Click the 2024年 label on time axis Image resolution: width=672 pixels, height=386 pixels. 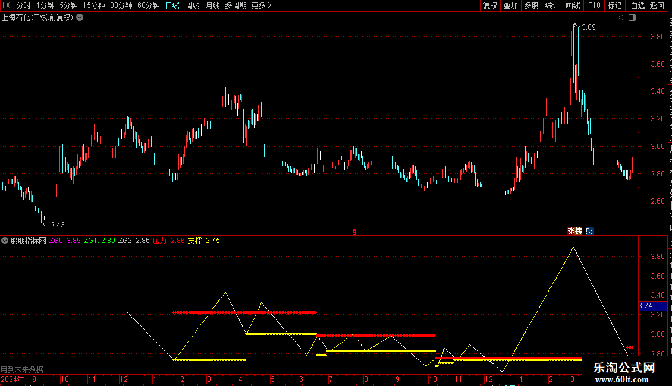pyautogui.click(x=12, y=379)
